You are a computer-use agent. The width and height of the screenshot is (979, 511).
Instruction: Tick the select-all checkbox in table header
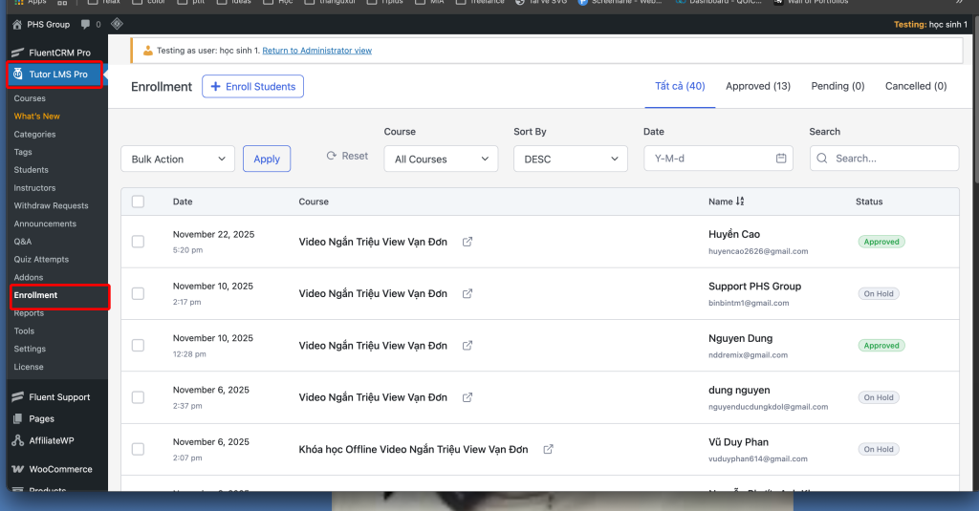[x=138, y=202]
